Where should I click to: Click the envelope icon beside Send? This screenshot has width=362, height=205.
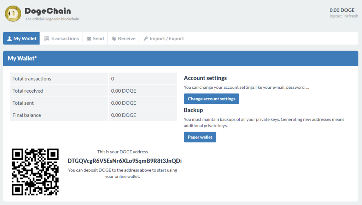(x=89, y=39)
